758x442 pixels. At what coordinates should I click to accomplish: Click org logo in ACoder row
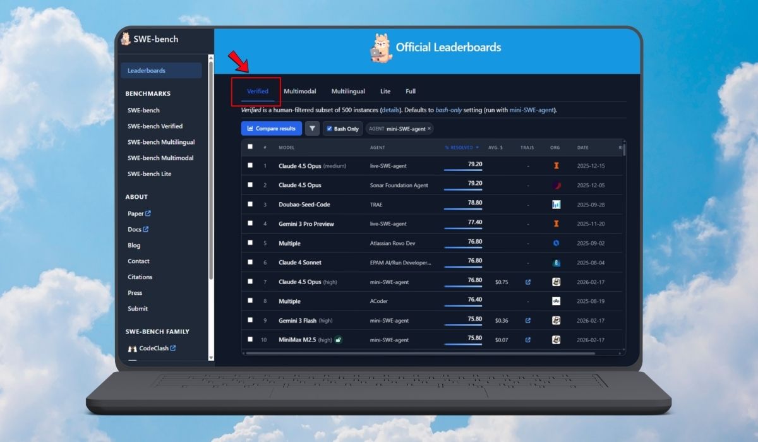pos(556,301)
